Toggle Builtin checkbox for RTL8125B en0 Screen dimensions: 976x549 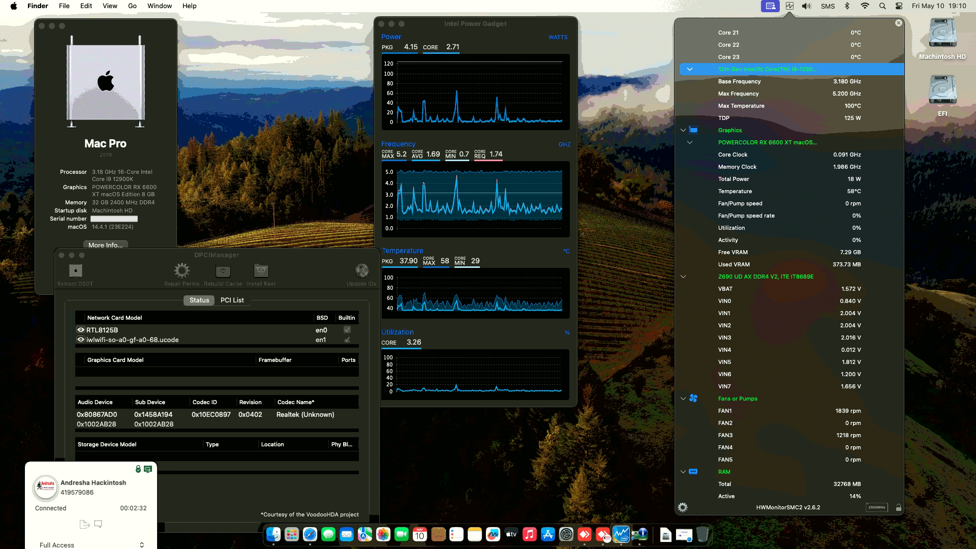pyautogui.click(x=347, y=330)
